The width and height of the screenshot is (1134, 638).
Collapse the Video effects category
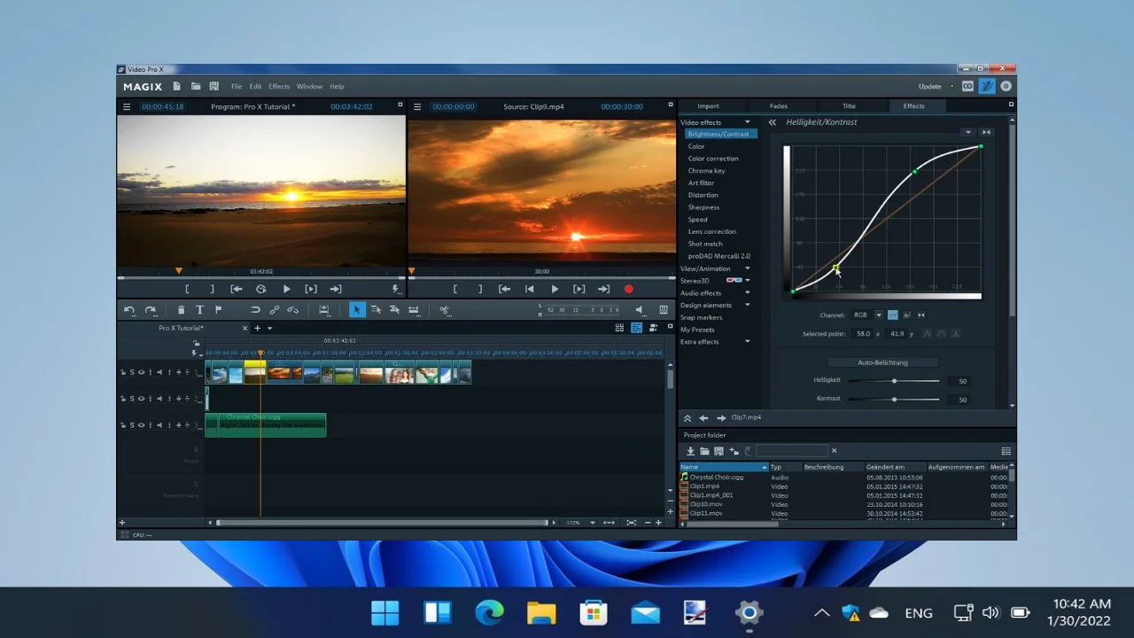tap(747, 122)
